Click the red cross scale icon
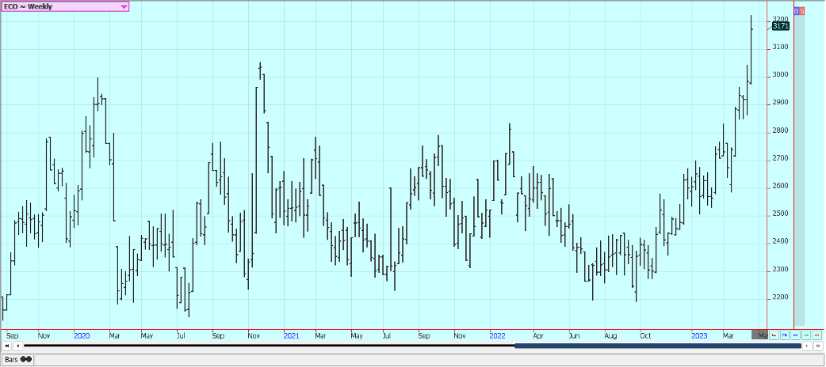Image resolution: width=826 pixels, height=367 pixels. (816, 336)
